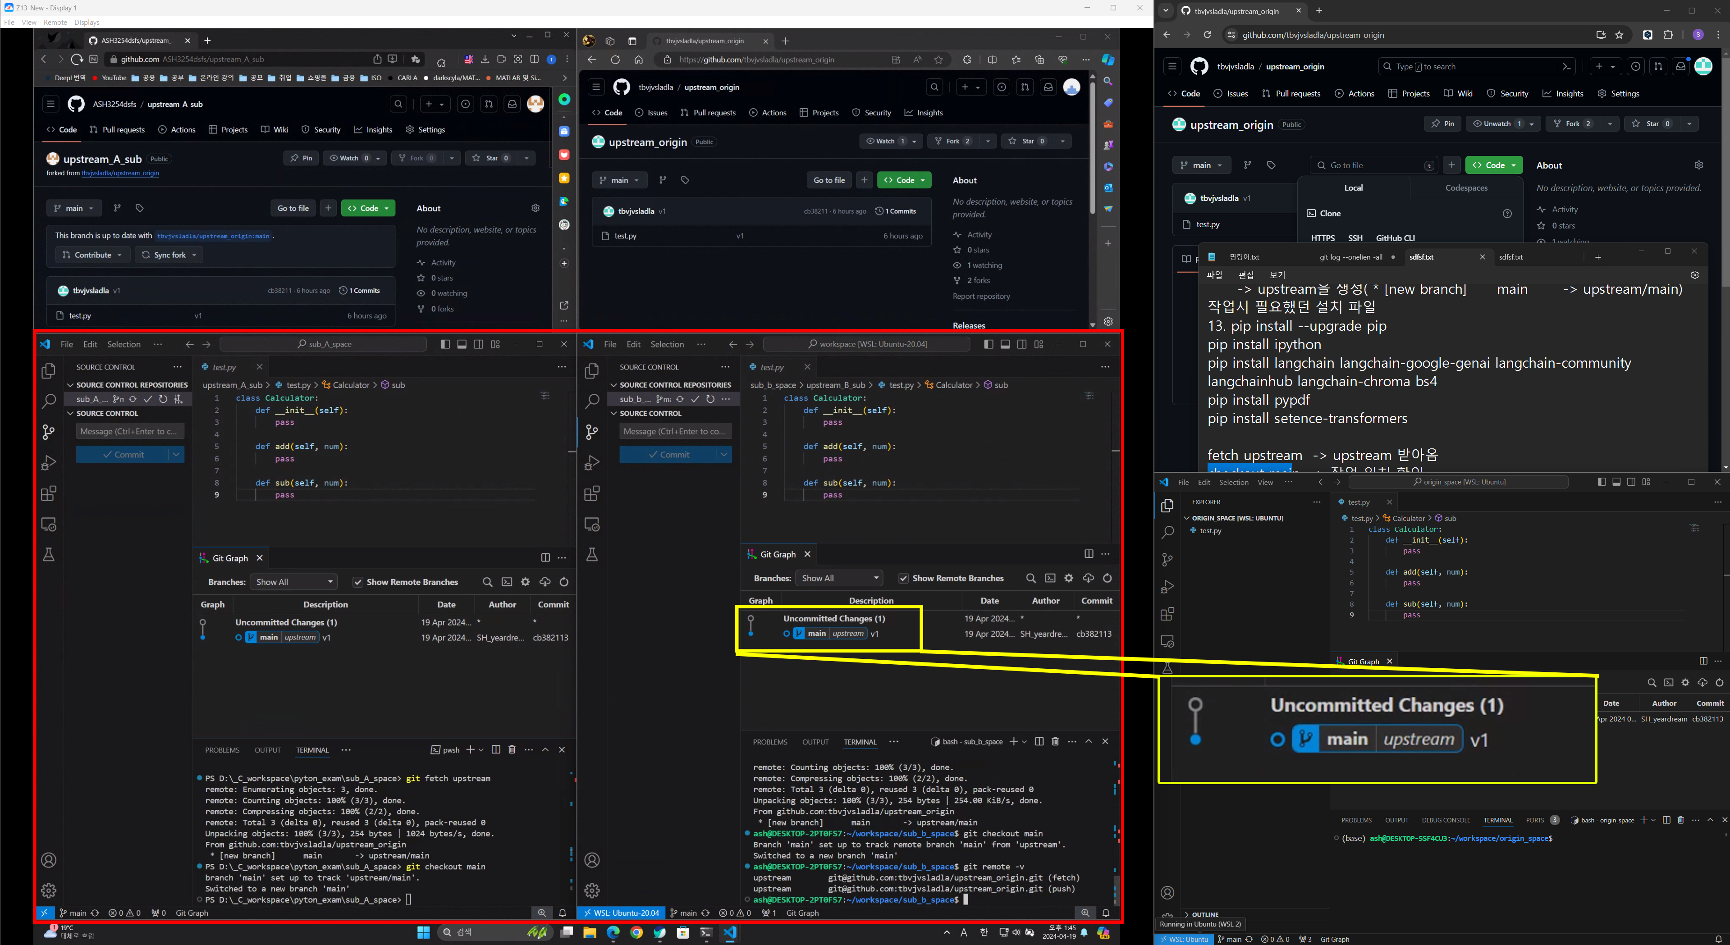Uncheck Show Remote Branches in workspace WSL Git Graph
The image size is (1730, 945).
(903, 578)
